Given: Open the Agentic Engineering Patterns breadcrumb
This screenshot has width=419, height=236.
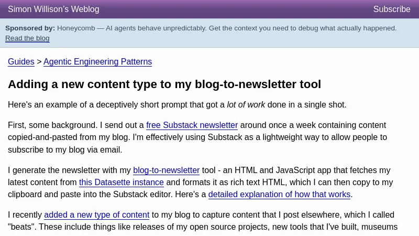Looking at the screenshot, I should pos(97,62).
